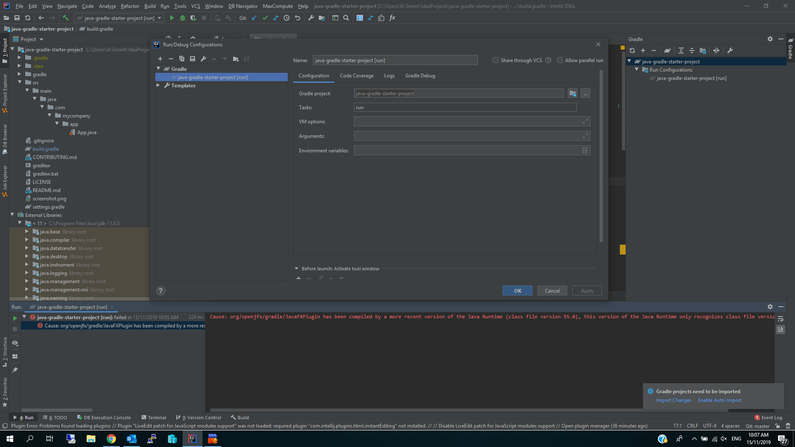Open Search Everywhere magnifier in toolbar
The height and width of the screenshot is (447, 795).
click(346, 18)
